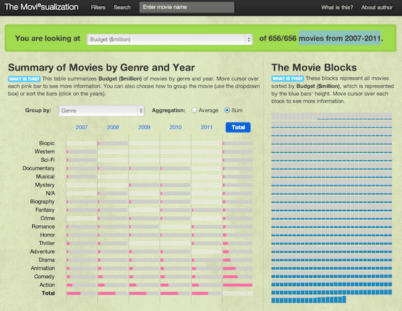Click the Total row's 2010 bar
Image resolution: width=402 pixels, height=311 pixels.
[170, 294]
